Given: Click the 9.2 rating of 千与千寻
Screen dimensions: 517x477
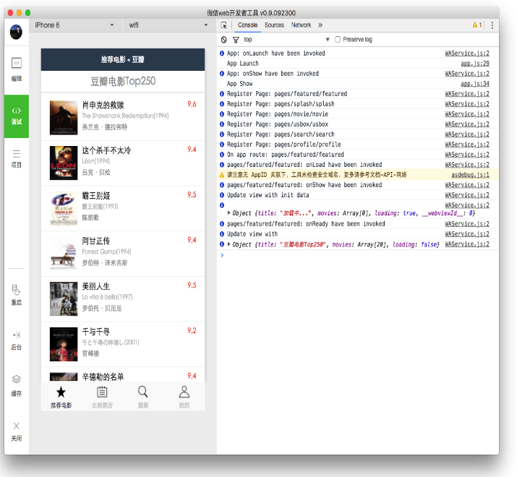Looking at the screenshot, I should [192, 330].
